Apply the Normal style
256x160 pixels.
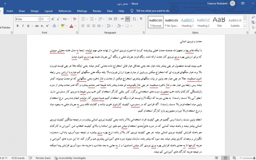(x=156, y=22)
